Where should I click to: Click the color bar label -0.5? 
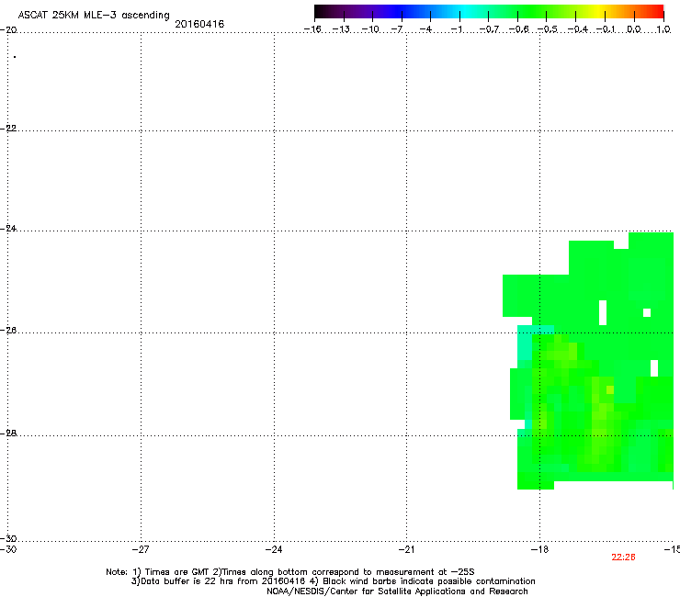(548, 29)
